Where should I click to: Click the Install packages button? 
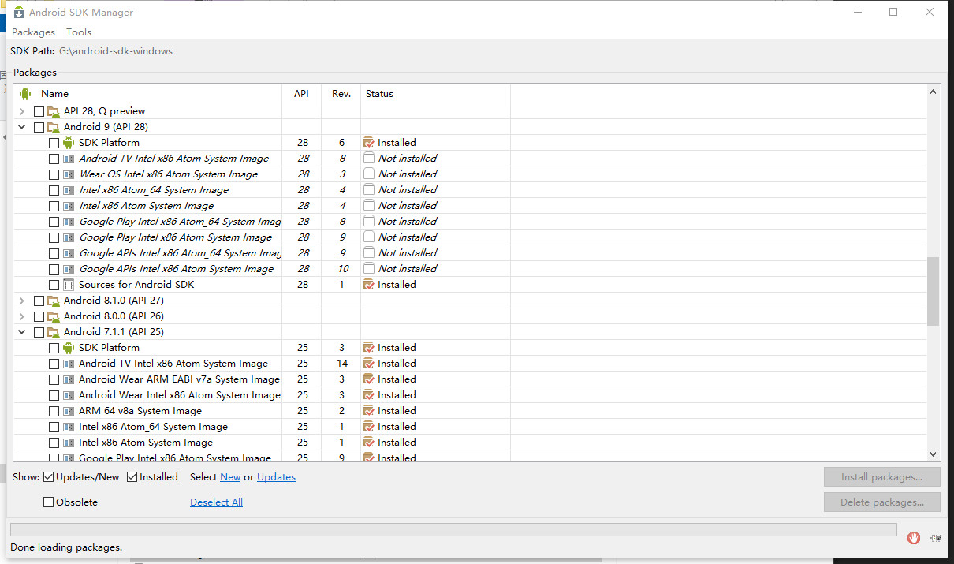pos(882,477)
